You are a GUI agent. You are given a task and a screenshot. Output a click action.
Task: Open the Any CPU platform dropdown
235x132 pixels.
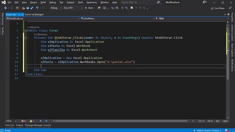pyautogui.click(x=73, y=8)
